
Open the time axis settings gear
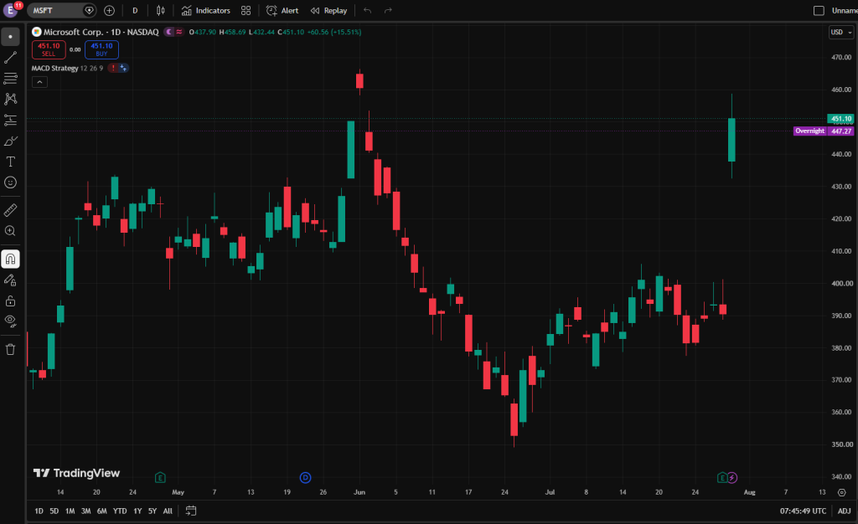[x=842, y=492]
